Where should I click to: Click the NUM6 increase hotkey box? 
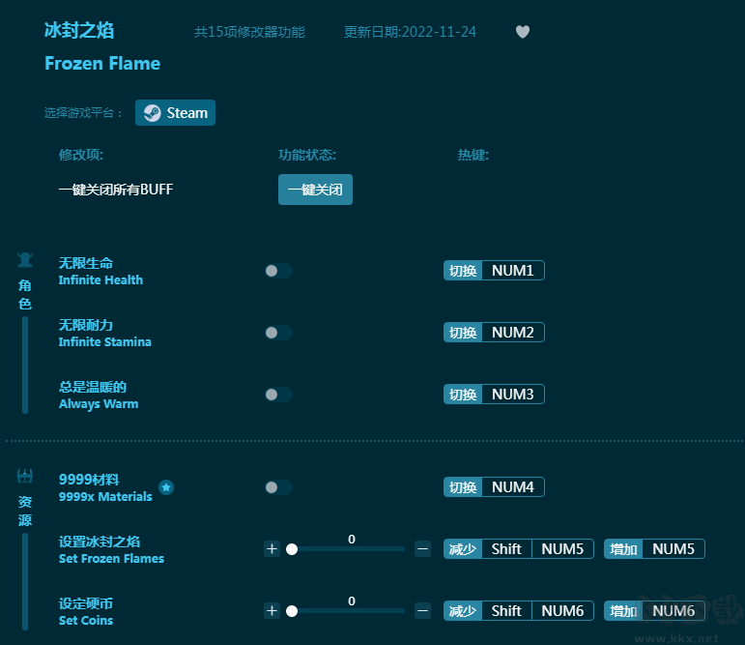click(x=673, y=611)
